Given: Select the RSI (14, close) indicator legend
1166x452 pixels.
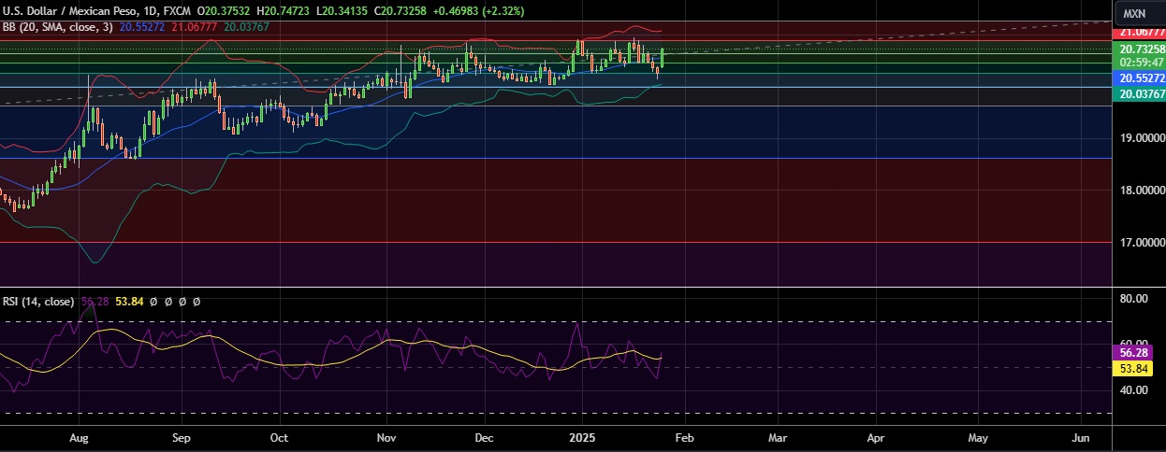Looking at the screenshot, I should (38, 302).
